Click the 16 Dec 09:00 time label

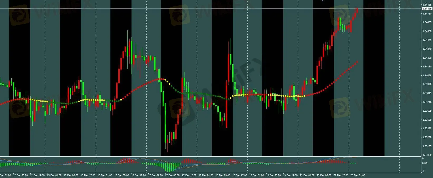click(x=121, y=175)
